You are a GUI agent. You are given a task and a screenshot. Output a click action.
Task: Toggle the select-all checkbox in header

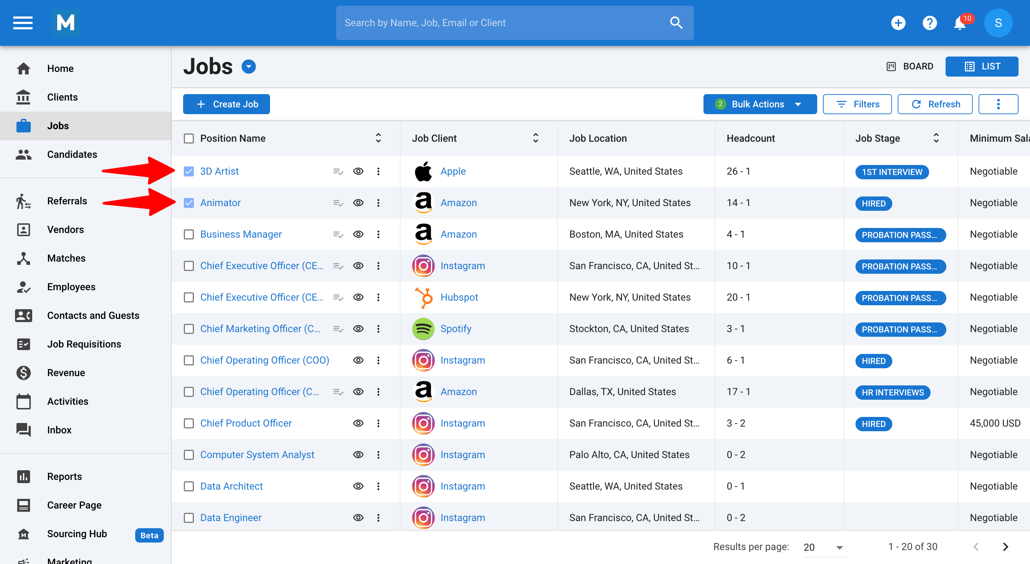coord(189,138)
